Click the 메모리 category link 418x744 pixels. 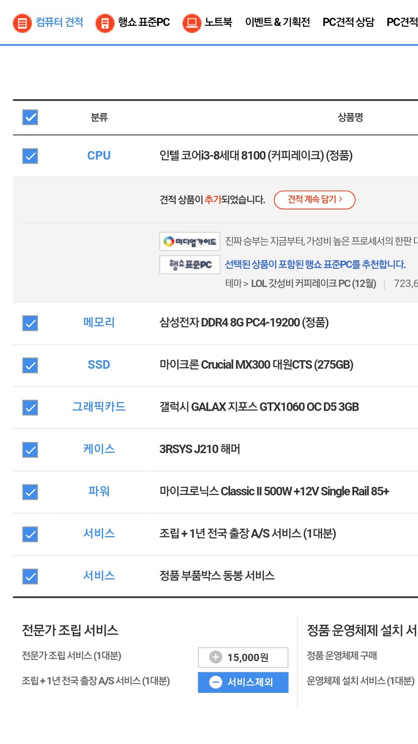click(99, 322)
